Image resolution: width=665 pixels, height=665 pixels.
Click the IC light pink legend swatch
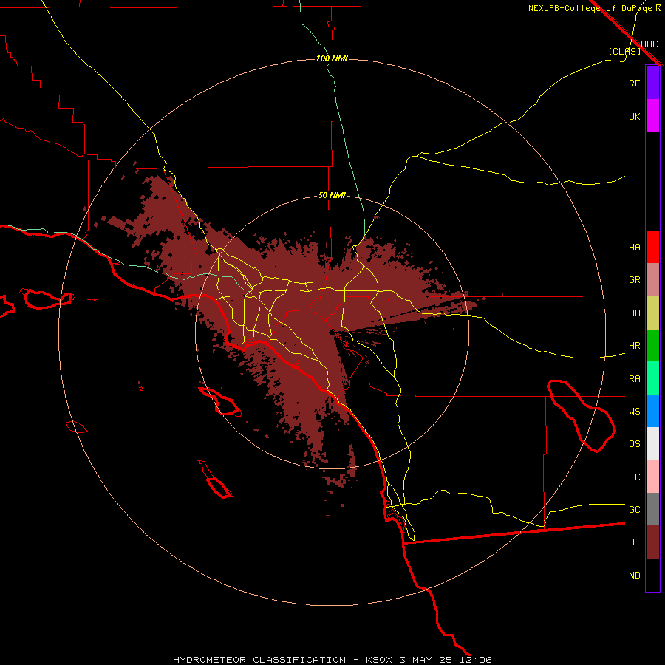pos(652,477)
